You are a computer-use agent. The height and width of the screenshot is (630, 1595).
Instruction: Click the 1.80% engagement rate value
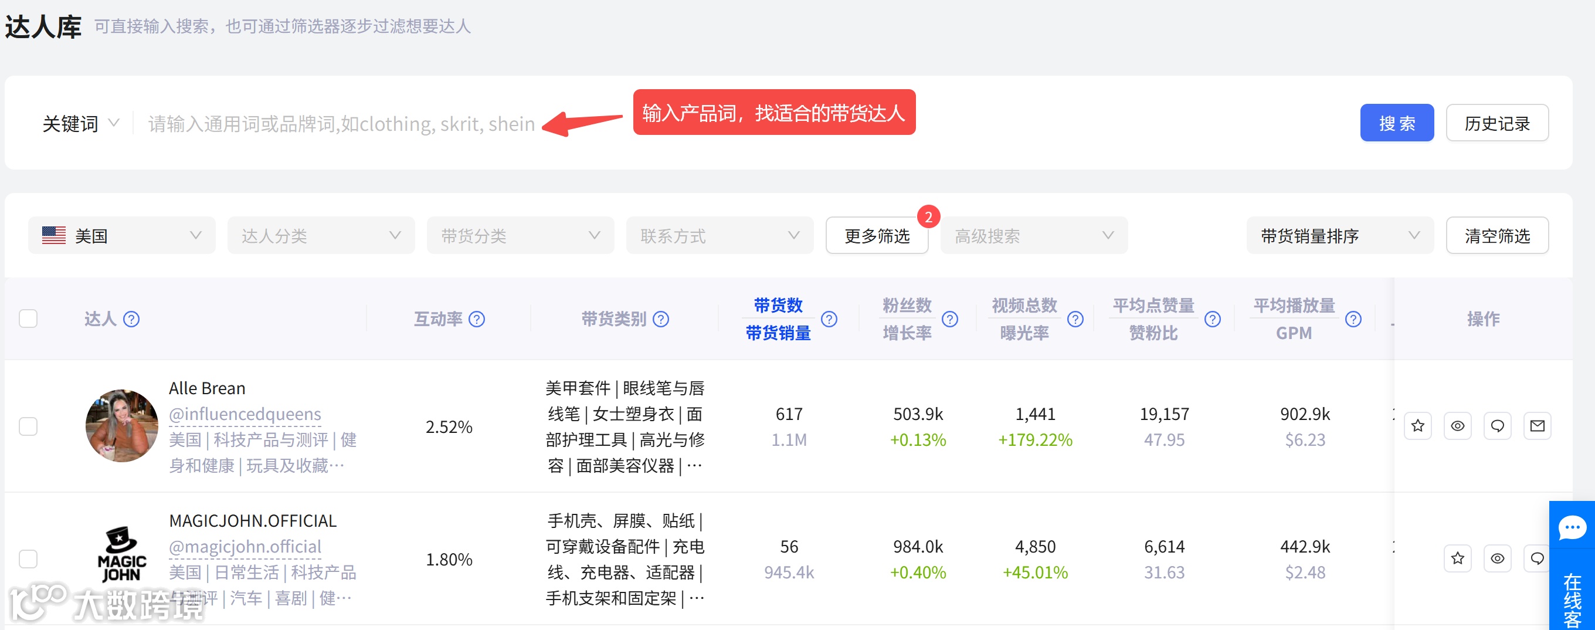449,560
